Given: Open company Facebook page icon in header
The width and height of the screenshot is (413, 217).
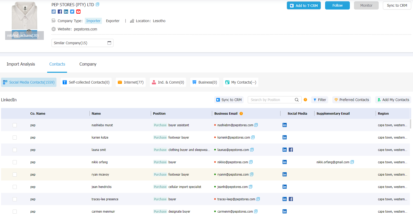Looking at the screenshot, I should 60,12.
